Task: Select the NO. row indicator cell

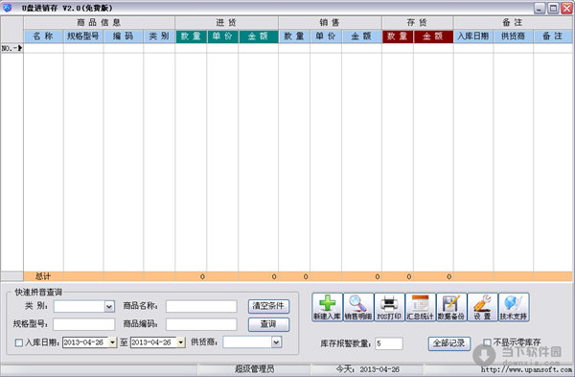Action: point(11,48)
